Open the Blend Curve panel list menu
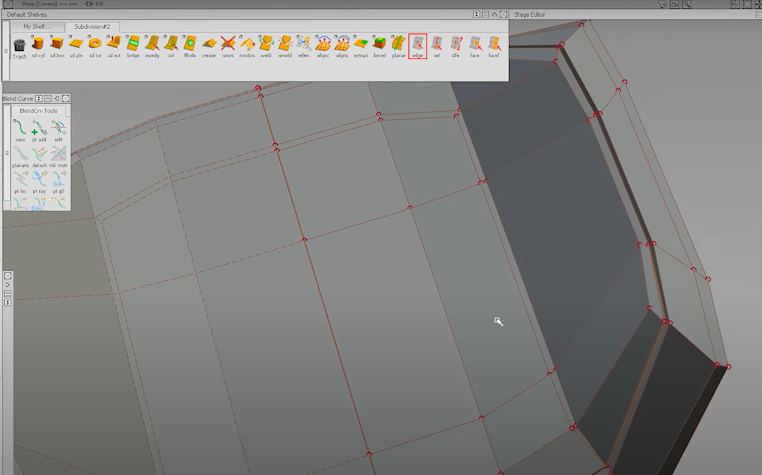 point(47,98)
